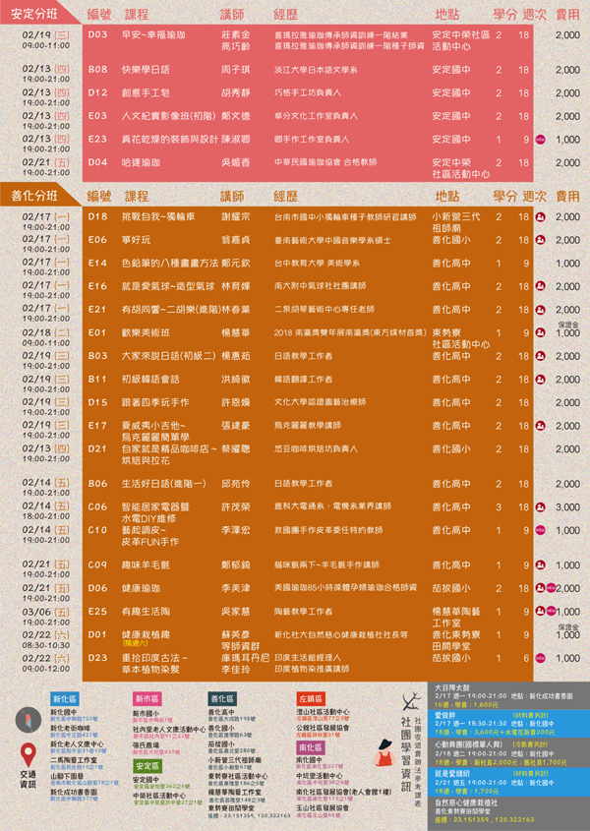Click location 小新營三代祖師廟 on row D18

(456, 222)
